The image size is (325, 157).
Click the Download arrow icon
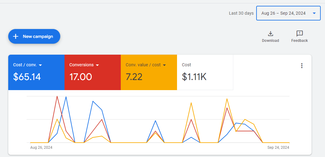point(270,34)
